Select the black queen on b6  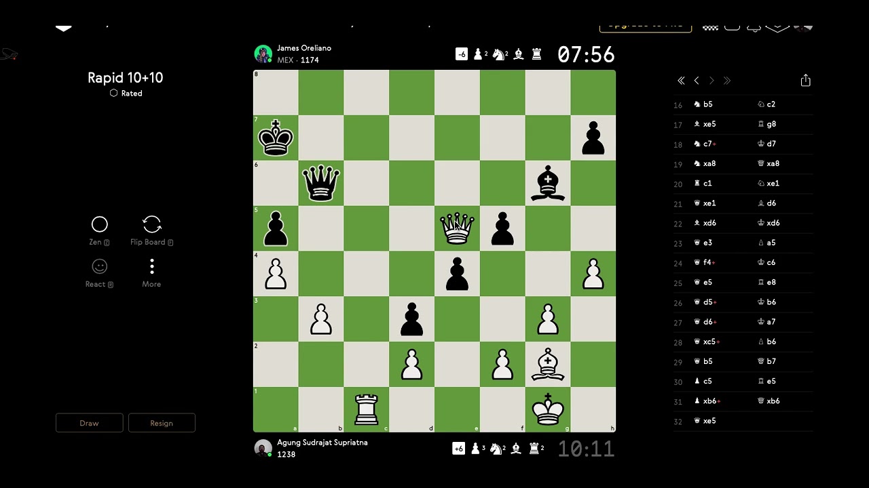[320, 183]
